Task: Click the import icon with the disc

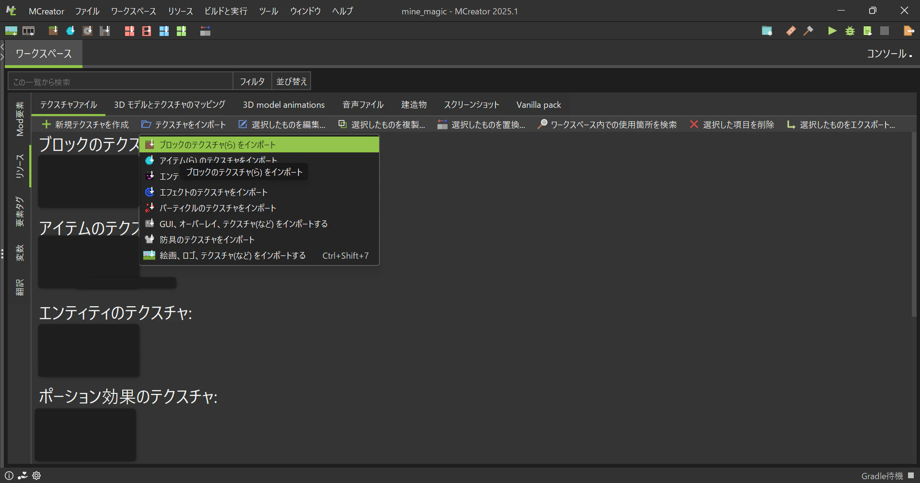Action: point(88,31)
